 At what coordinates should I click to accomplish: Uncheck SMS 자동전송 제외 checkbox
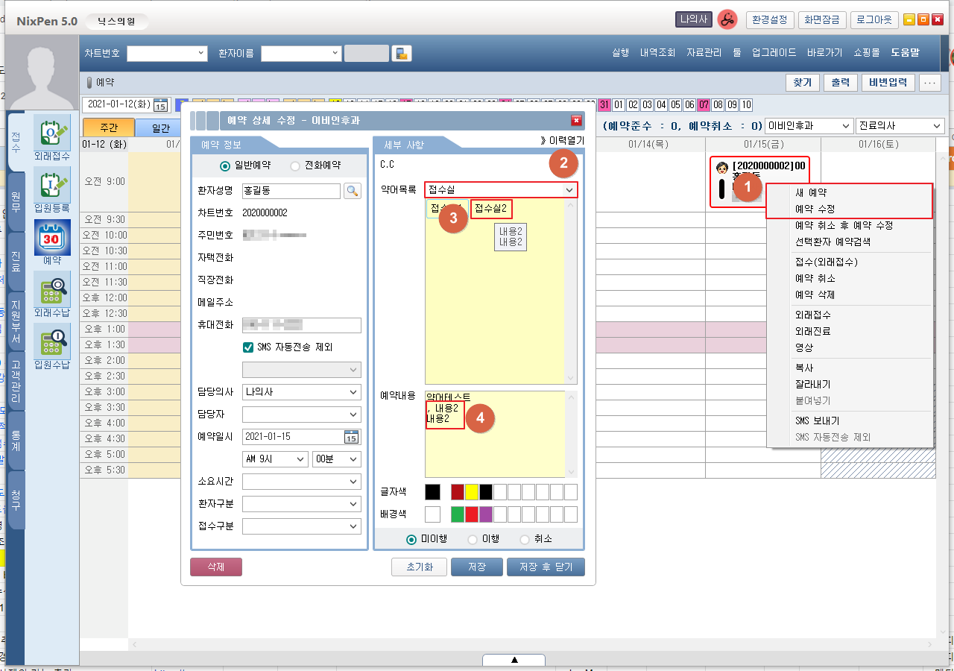tap(248, 347)
